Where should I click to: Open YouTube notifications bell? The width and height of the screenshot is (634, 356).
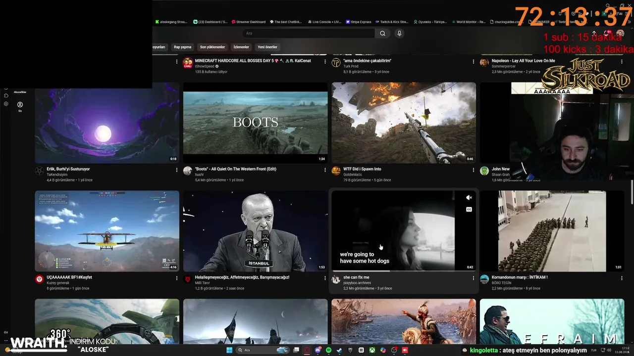(x=607, y=33)
